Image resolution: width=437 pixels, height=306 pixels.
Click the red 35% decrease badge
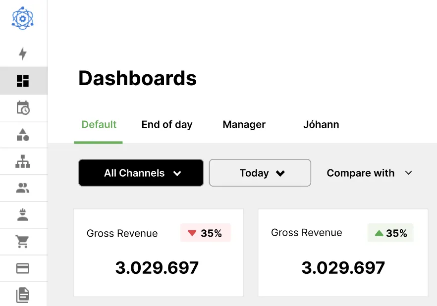coord(205,233)
